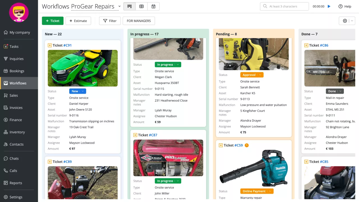Open Done status dropdown on ticket C86

click(x=335, y=91)
